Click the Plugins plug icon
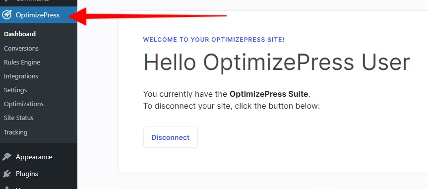The image size is (428, 189). [x=7, y=174]
